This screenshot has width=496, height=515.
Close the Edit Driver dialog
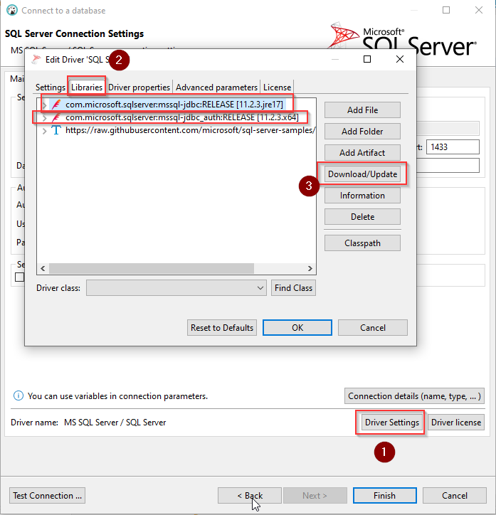point(400,59)
